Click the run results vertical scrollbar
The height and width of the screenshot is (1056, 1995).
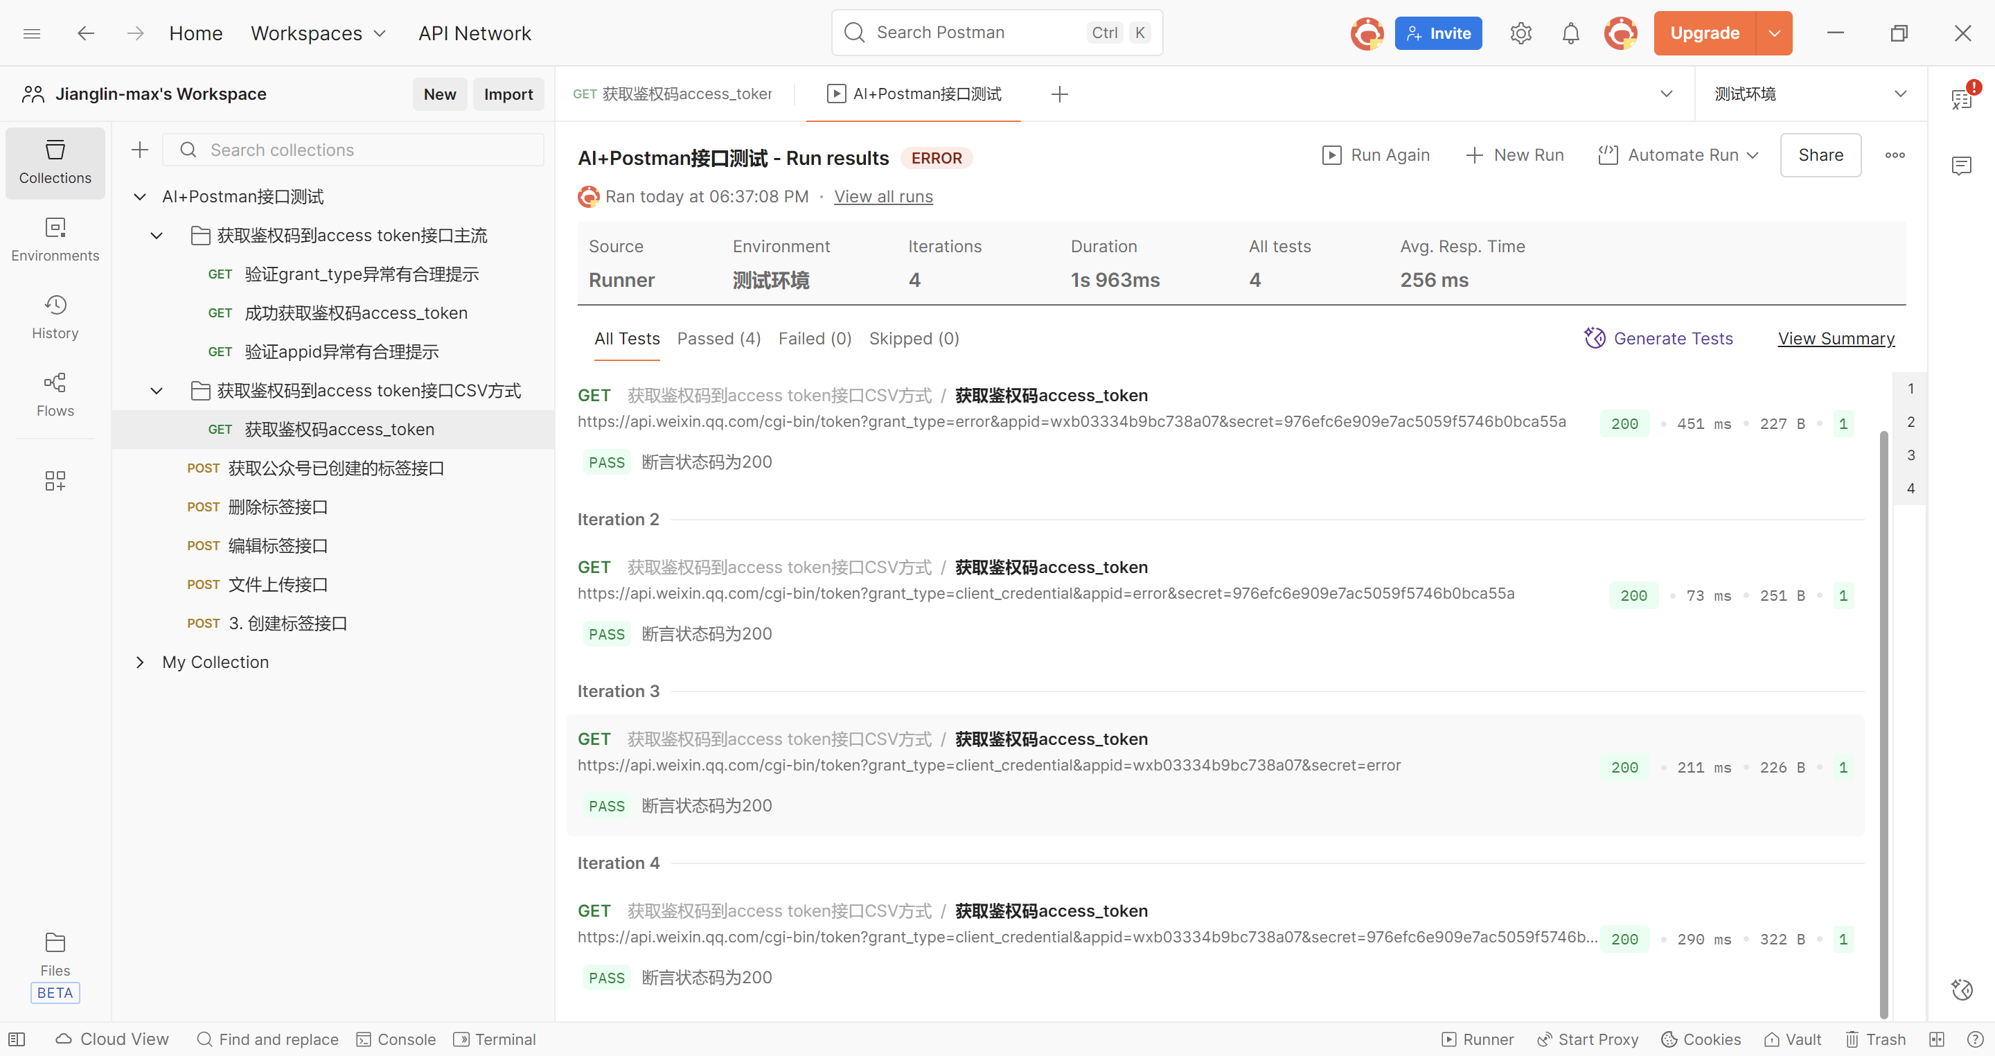[x=1884, y=724]
